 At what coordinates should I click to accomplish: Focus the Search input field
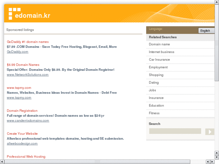[x=175, y=131]
